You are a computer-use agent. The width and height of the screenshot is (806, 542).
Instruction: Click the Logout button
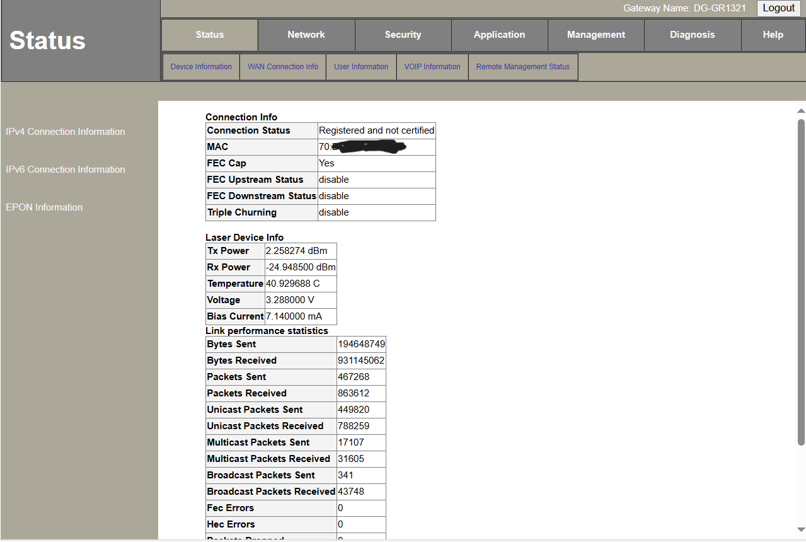coord(778,8)
